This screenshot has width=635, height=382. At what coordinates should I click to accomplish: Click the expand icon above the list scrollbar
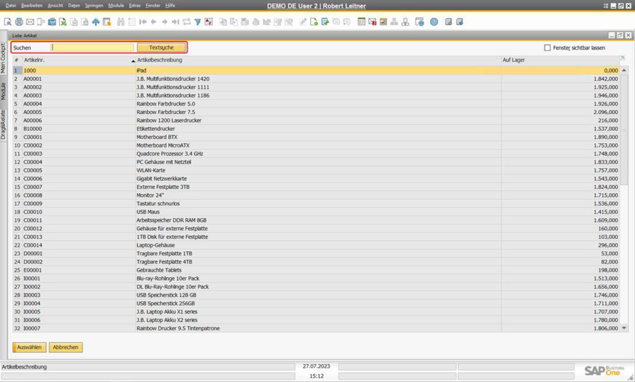(x=623, y=59)
